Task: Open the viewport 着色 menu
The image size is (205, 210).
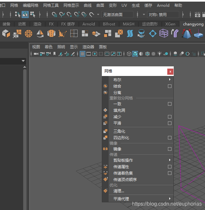Action: [48, 47]
